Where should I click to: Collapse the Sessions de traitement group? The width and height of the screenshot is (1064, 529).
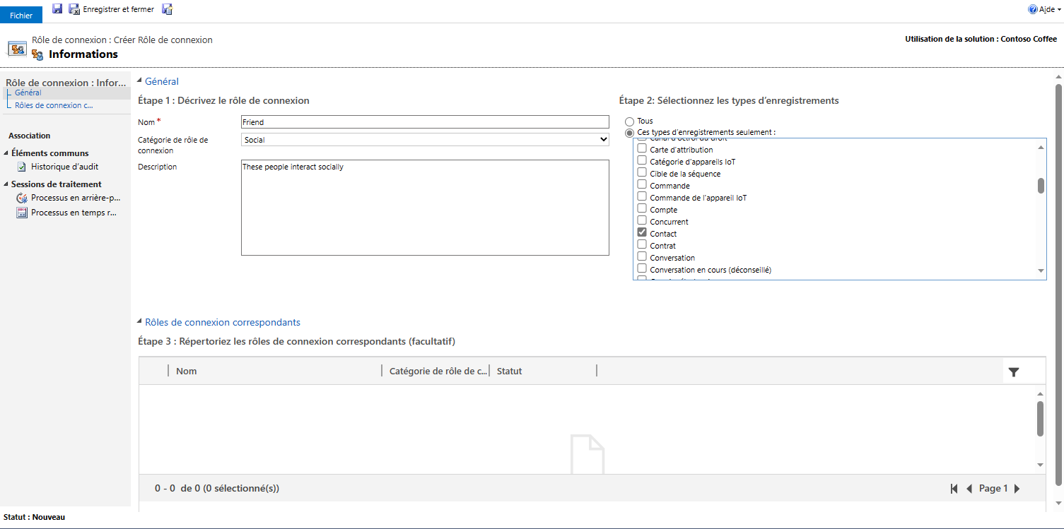tap(6, 184)
